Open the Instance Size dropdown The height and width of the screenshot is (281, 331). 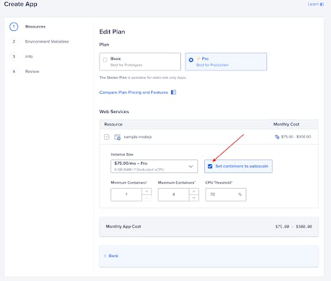coord(154,166)
